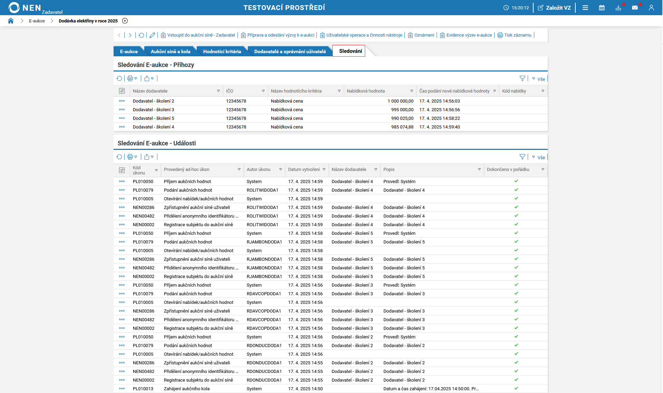Open the calendar icon in header
663x393 pixels.
602,8
